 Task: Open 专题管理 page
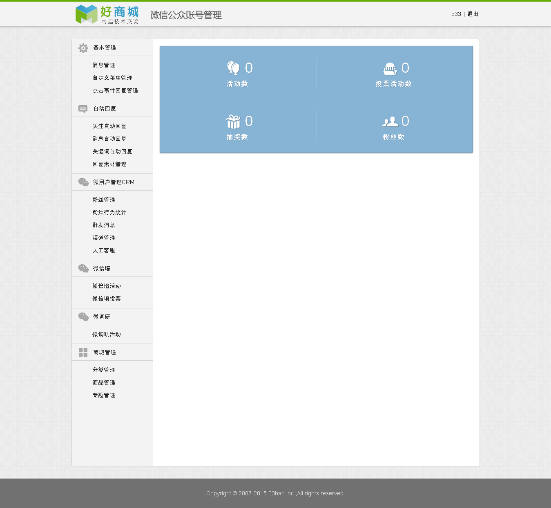(104, 395)
